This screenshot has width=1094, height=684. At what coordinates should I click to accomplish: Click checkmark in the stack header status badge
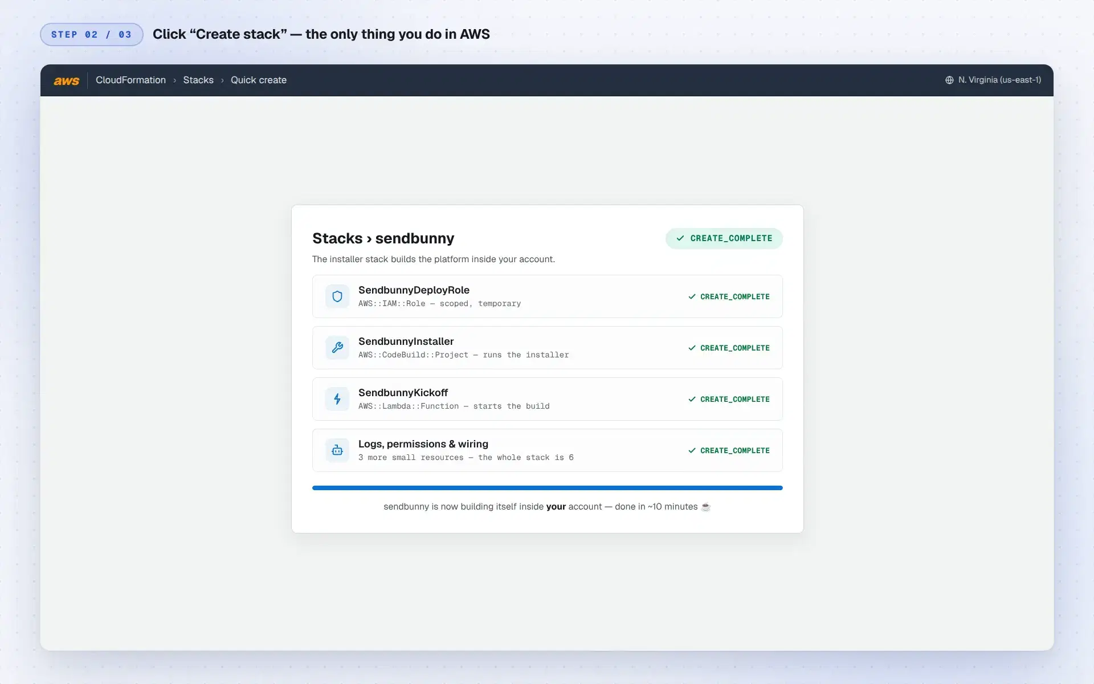click(680, 238)
